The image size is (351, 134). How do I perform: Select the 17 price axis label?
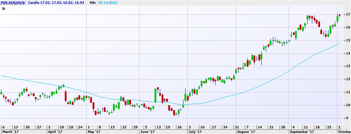click(x=348, y=14)
